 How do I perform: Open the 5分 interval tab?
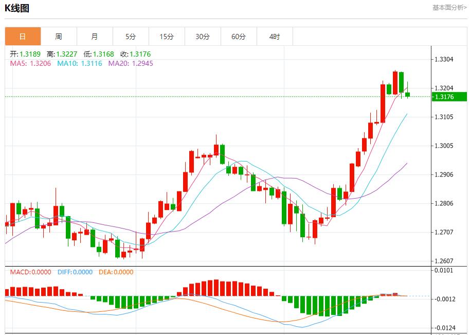tap(131, 37)
